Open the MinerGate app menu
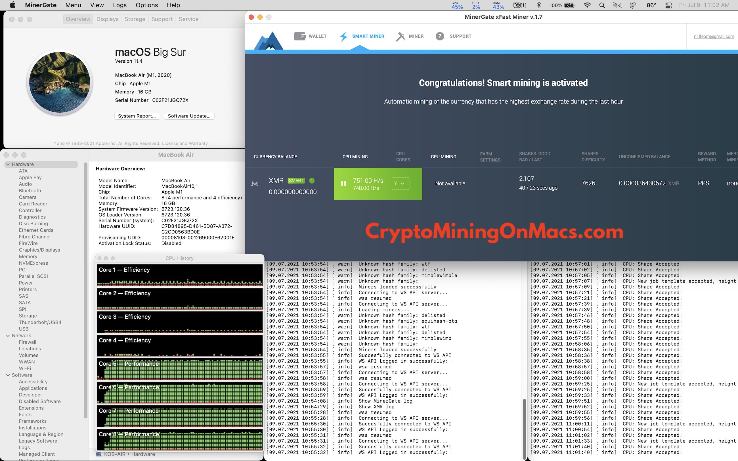The width and height of the screenshot is (738, 461). [41, 5]
